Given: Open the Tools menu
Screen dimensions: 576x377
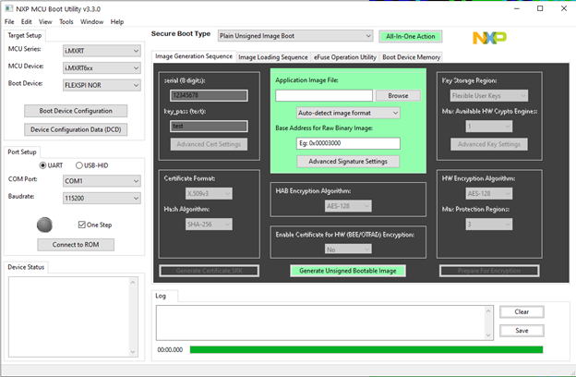Looking at the screenshot, I should pos(66,22).
